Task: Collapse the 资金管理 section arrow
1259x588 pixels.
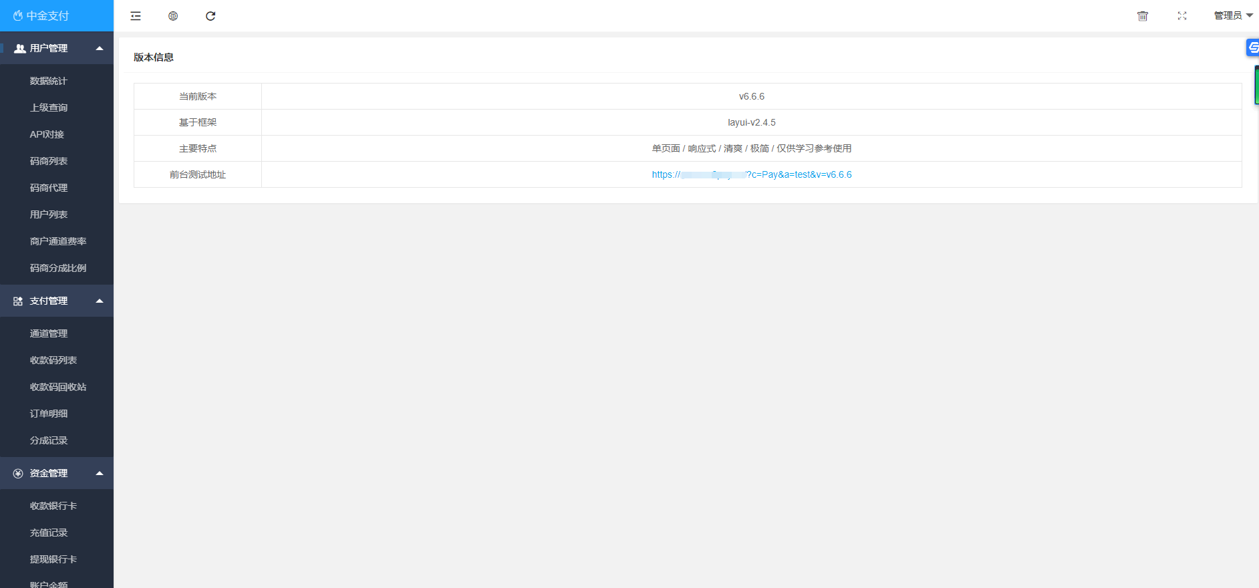Action: coord(100,473)
